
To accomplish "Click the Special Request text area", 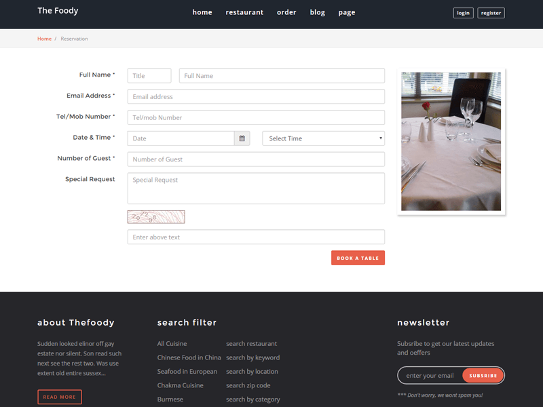I will 255,188.
